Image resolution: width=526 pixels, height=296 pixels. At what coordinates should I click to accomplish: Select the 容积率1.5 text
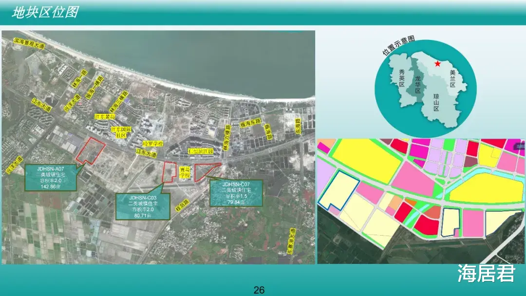236,196
